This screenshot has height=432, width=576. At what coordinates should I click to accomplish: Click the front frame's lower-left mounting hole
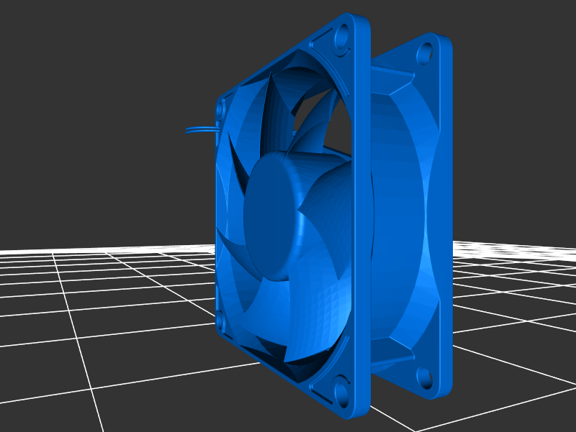coord(220,323)
